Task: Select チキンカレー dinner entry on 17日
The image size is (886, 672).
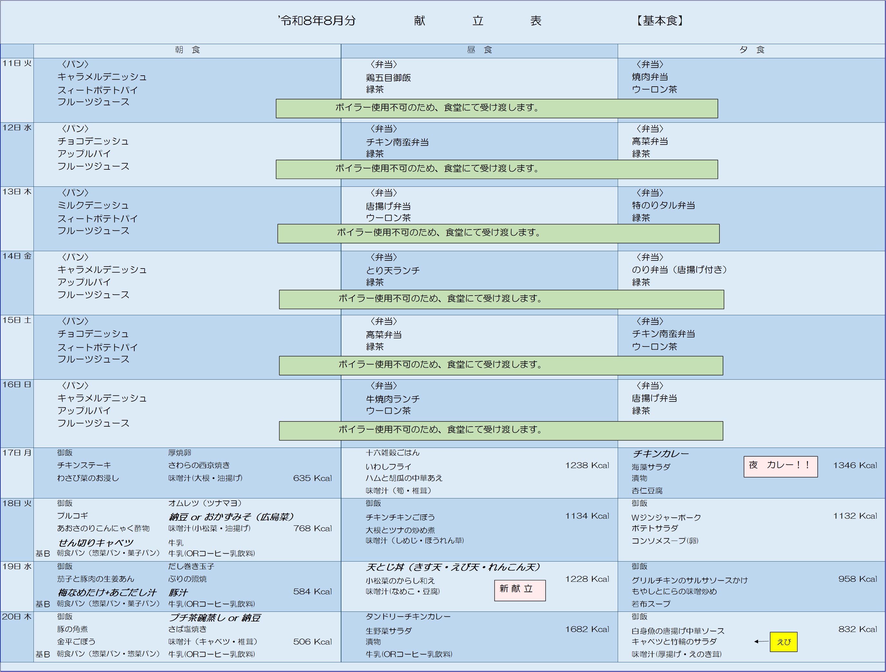Action: [x=661, y=454]
